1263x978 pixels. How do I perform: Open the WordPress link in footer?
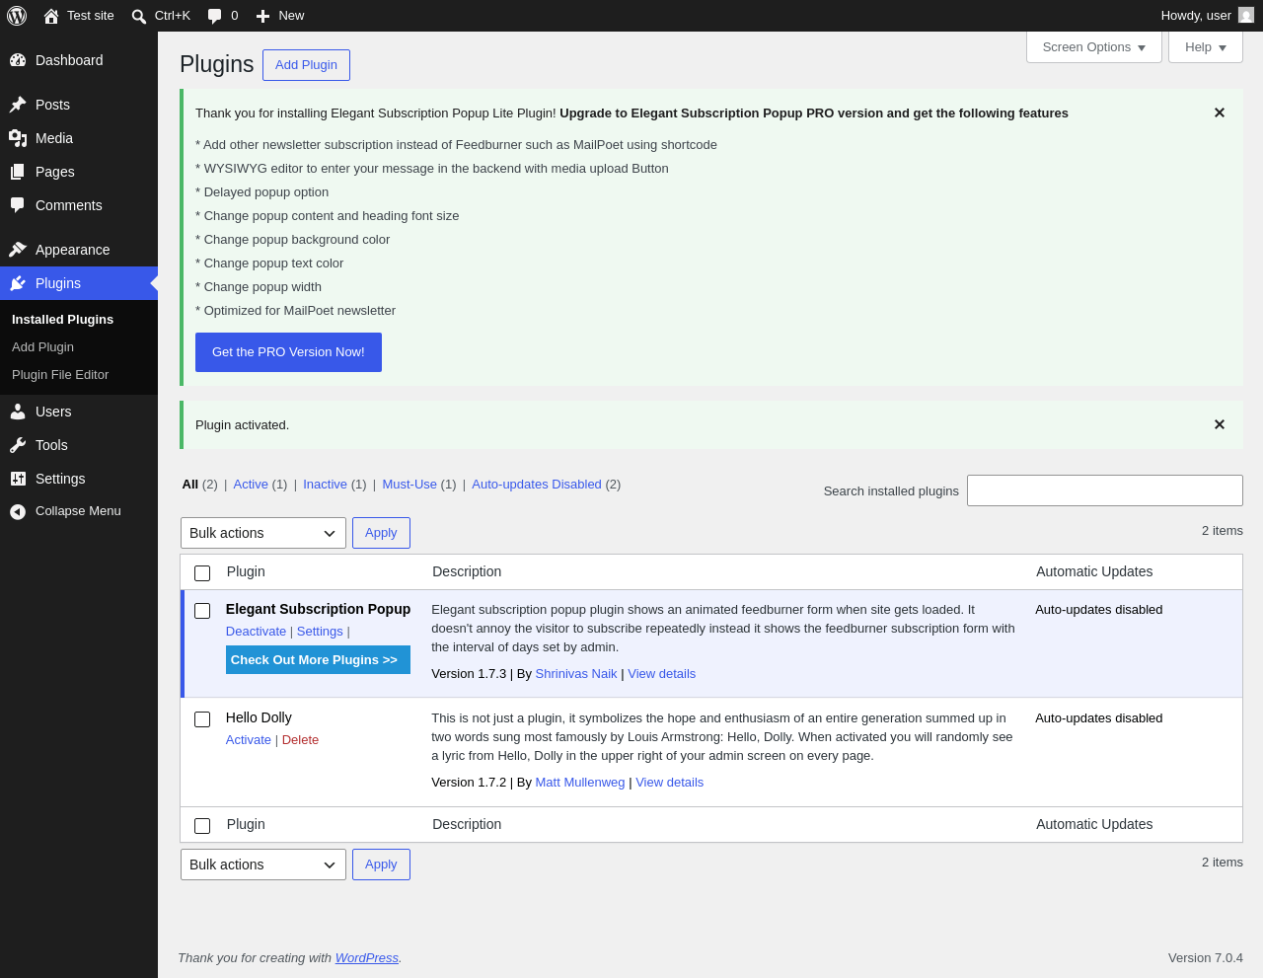(x=367, y=958)
